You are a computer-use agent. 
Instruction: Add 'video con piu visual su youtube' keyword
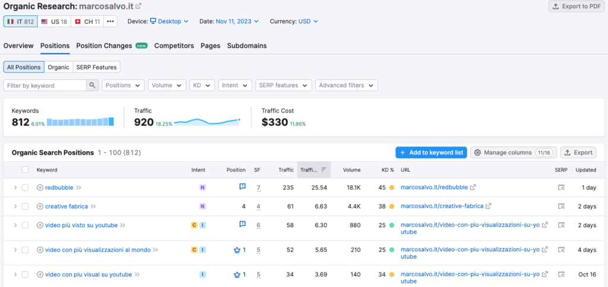(x=40, y=275)
